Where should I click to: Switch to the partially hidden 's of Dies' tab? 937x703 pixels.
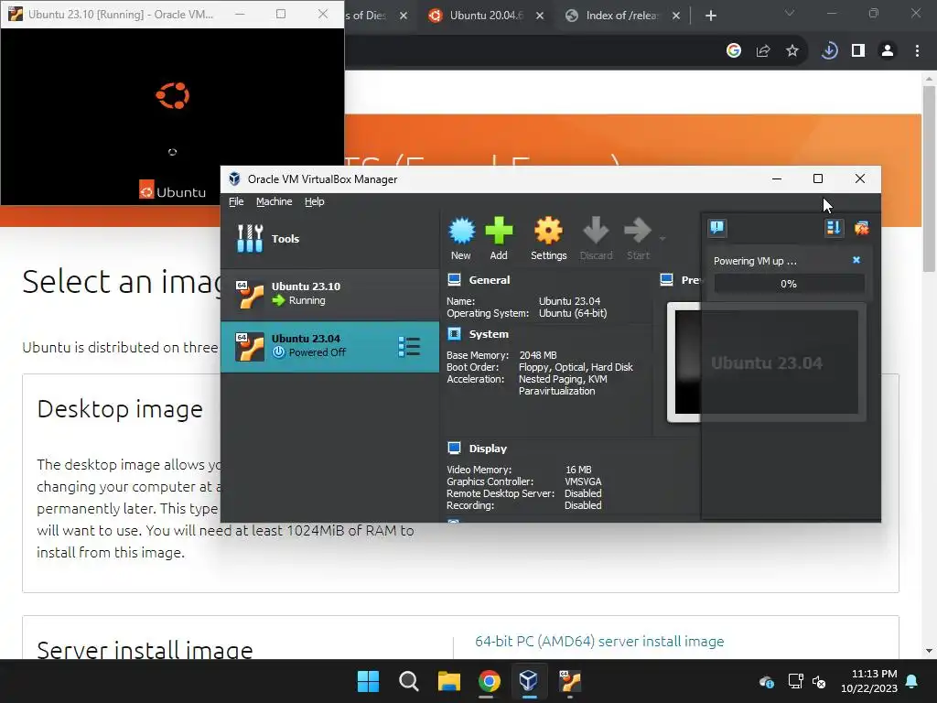[x=366, y=16]
